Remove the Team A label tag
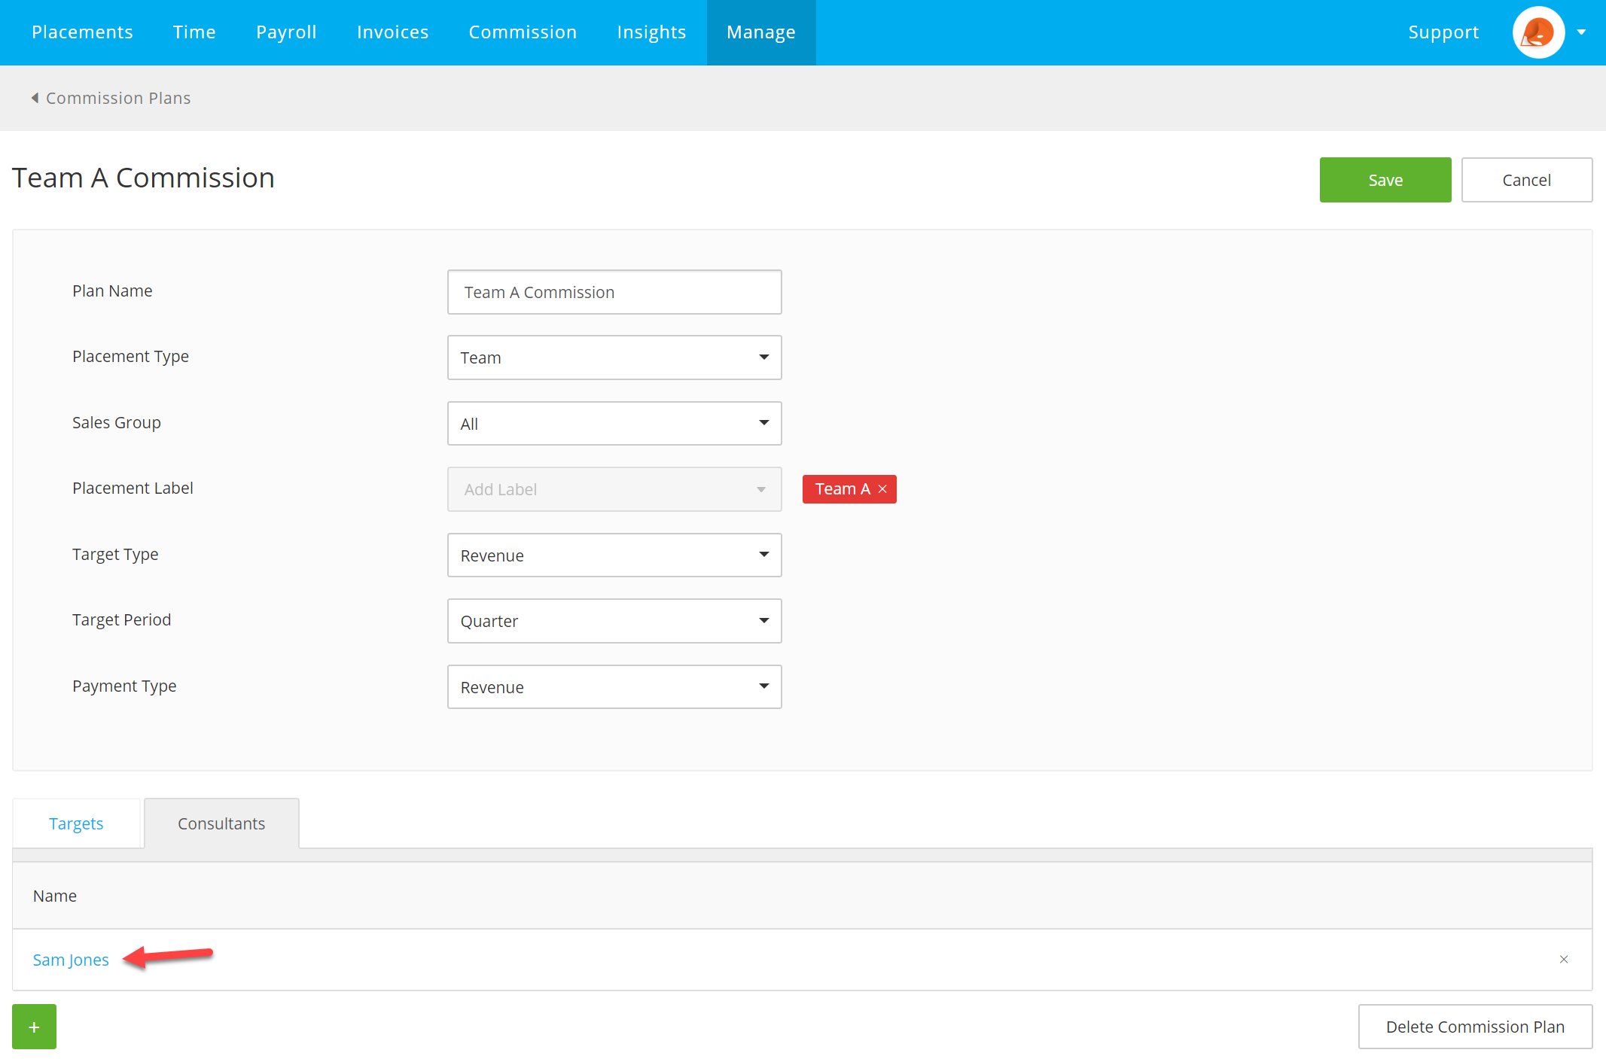The image size is (1606, 1059). point(882,489)
